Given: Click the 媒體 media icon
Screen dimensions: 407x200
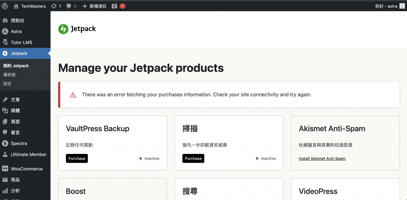Looking at the screenshot, I should point(5,111).
